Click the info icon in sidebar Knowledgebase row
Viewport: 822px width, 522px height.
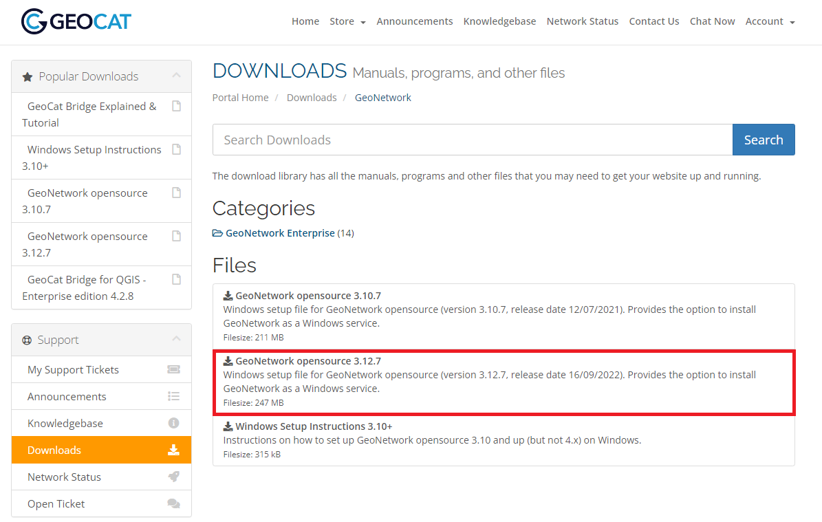pos(173,423)
